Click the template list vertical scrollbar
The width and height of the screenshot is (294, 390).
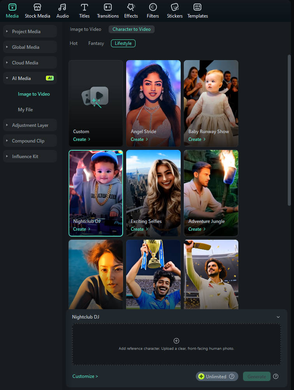289,130
